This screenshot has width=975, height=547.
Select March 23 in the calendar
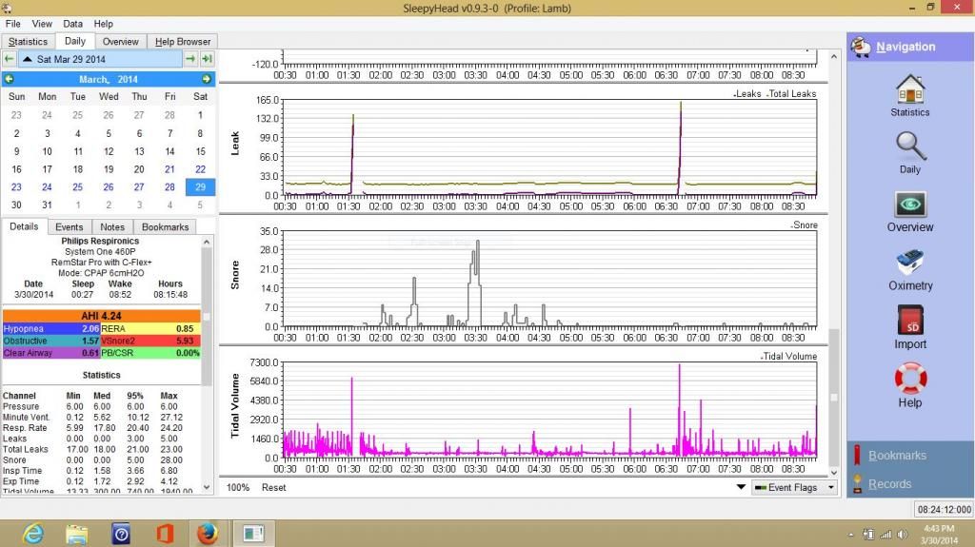click(x=16, y=186)
